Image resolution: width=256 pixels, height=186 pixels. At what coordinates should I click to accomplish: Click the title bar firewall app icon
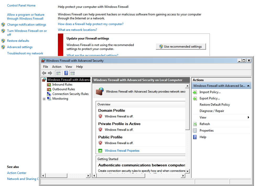point(43,60)
